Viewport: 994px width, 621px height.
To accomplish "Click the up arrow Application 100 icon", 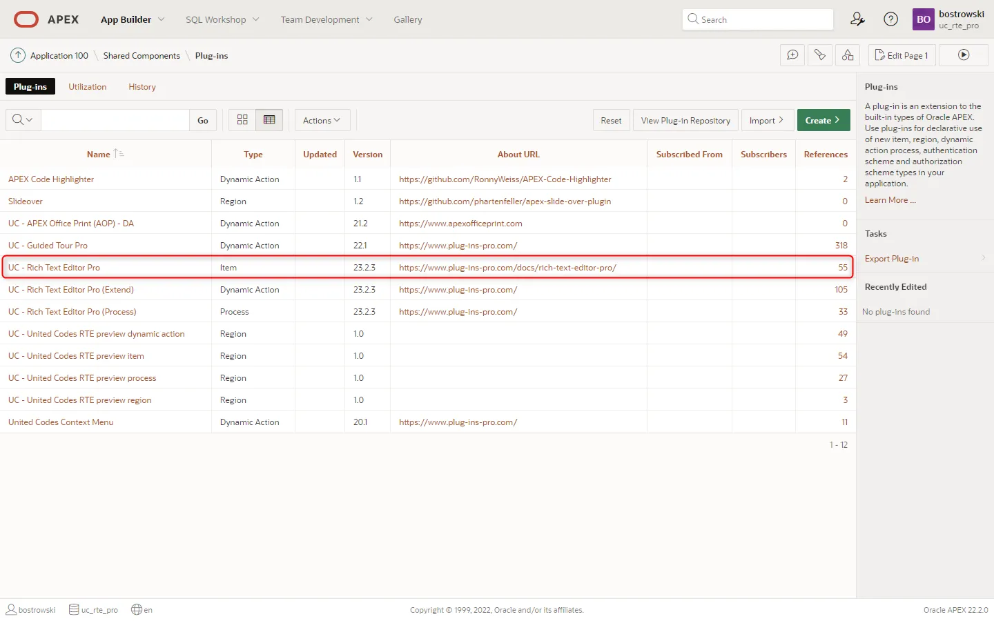I will tap(18, 55).
